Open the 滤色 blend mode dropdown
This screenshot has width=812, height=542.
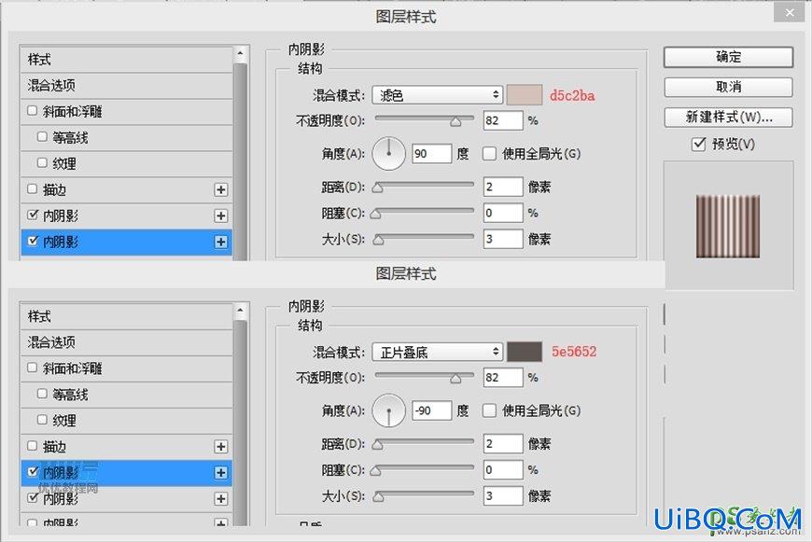(438, 95)
